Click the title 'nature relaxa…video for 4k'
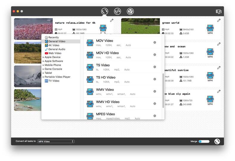This screenshot has width=235, height=161. [75, 23]
